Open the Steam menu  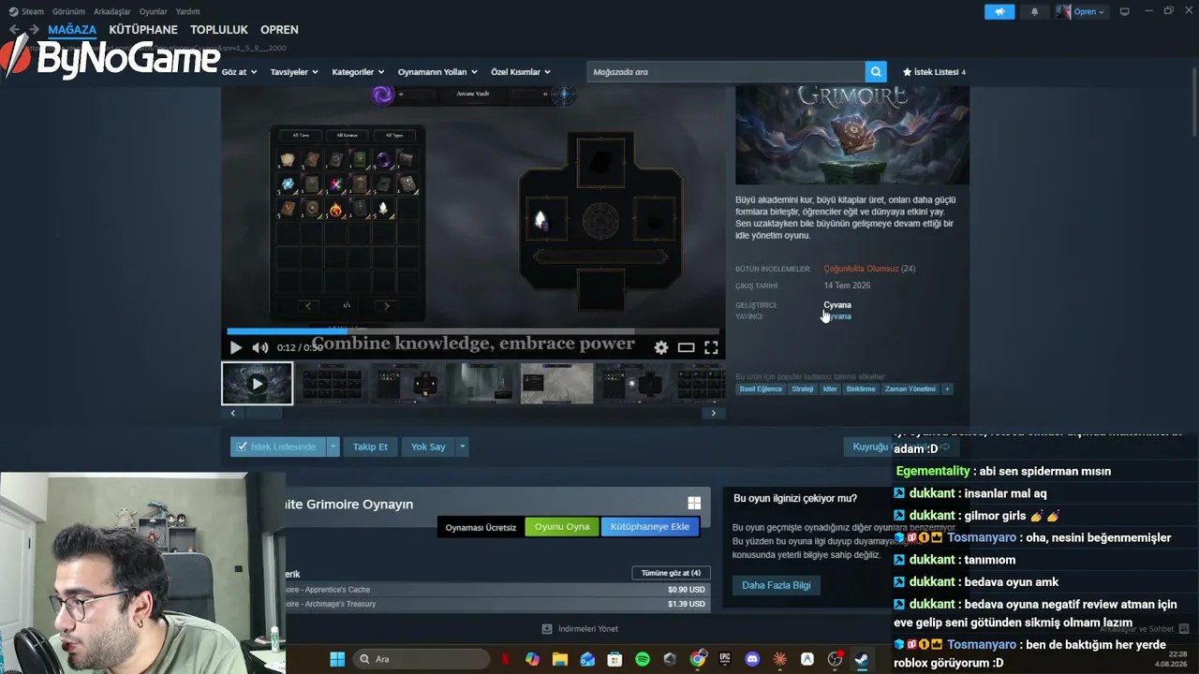coord(26,11)
